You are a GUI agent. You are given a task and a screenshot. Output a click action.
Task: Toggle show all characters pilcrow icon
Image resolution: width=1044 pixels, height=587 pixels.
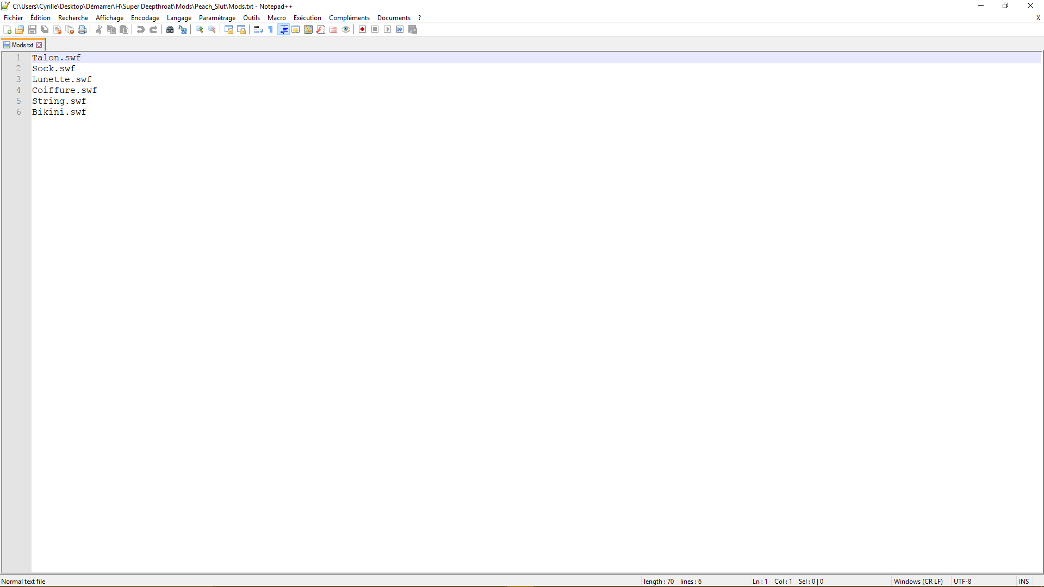tap(271, 29)
